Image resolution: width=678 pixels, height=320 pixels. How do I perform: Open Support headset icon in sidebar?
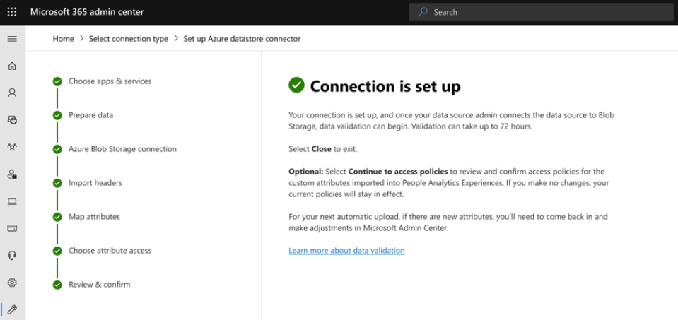(x=12, y=255)
